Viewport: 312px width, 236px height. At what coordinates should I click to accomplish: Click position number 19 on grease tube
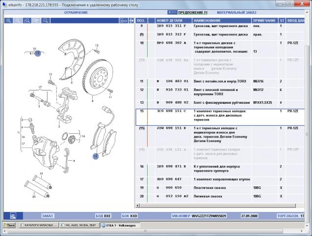point(41,174)
